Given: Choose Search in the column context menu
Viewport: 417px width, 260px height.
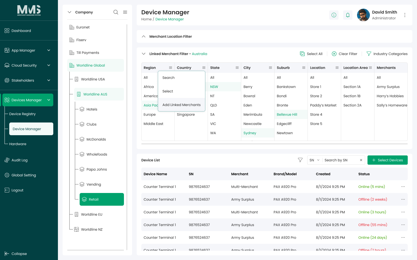Looking at the screenshot, I should point(182,78).
